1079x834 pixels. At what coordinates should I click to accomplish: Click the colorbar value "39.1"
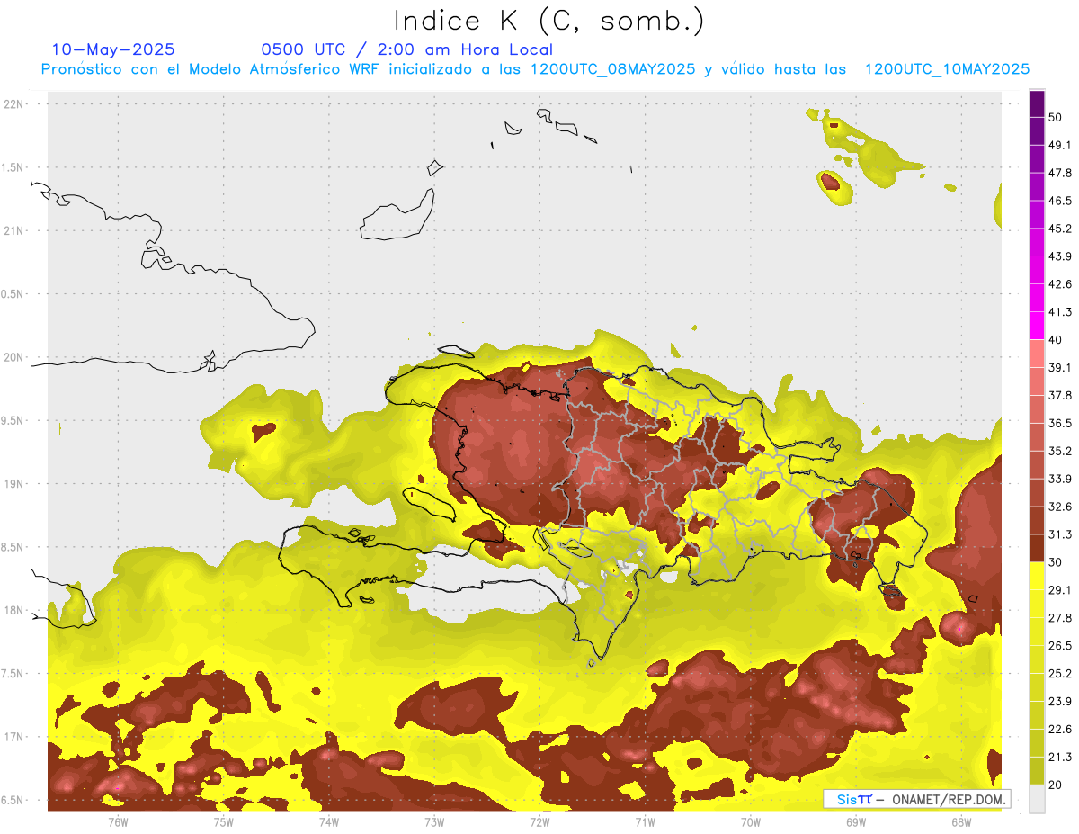click(1060, 367)
